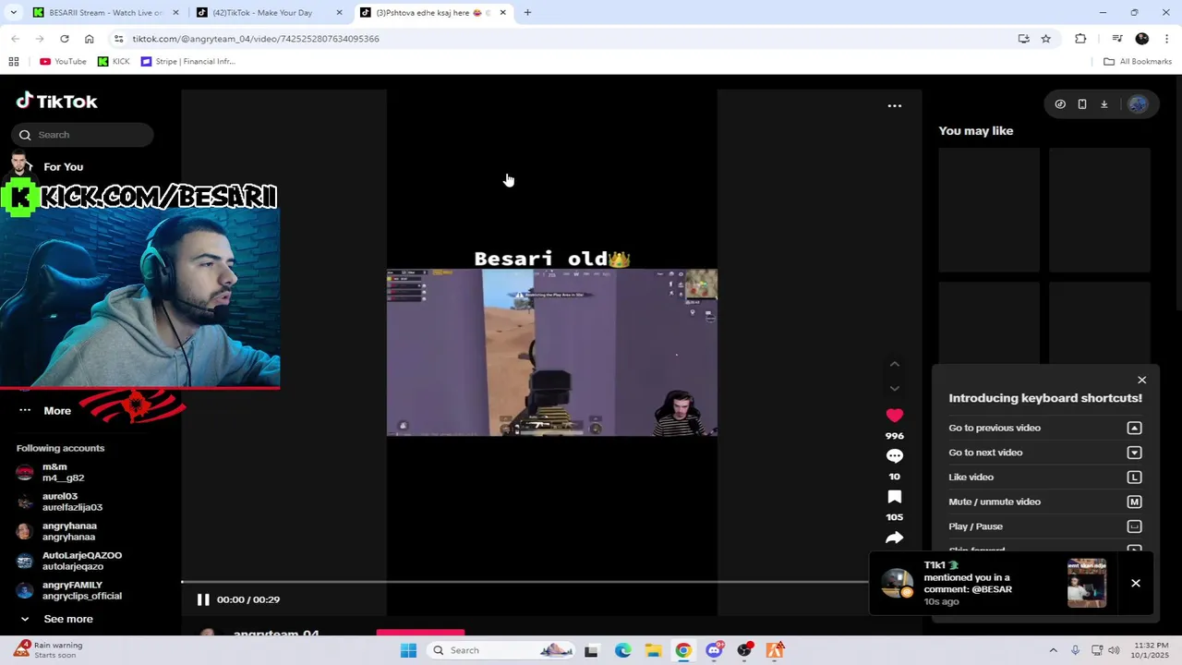Click the Like video shortcut row
This screenshot has width=1182, height=665.
[x=1045, y=477]
